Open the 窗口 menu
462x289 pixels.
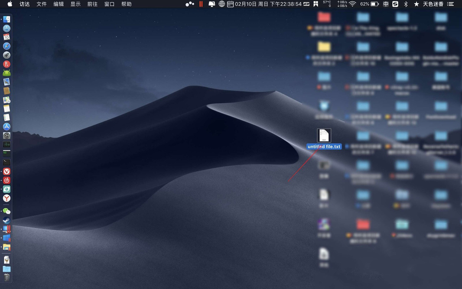coord(109,4)
